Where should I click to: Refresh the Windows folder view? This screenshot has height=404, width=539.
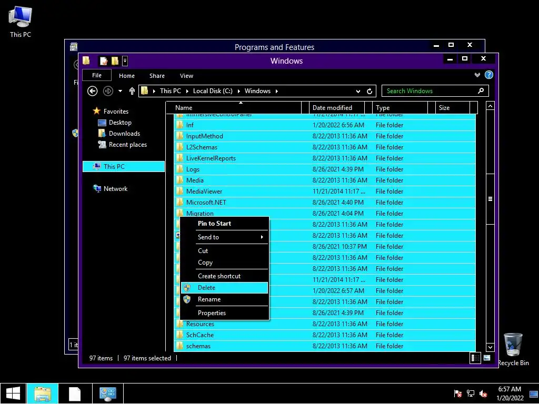(370, 91)
